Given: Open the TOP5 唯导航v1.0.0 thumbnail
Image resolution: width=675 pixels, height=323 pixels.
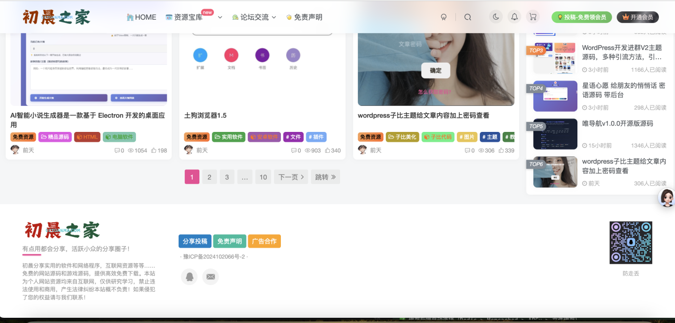Looking at the screenshot, I should (555, 134).
